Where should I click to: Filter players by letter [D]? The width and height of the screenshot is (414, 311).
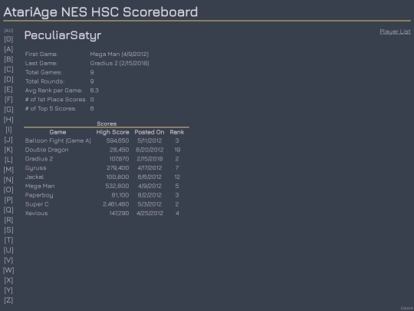coord(8,79)
